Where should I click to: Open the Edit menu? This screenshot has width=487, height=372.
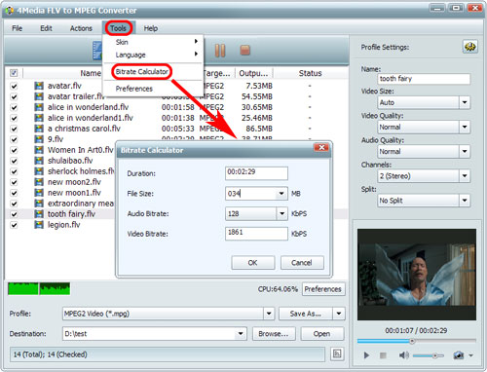coord(46,28)
